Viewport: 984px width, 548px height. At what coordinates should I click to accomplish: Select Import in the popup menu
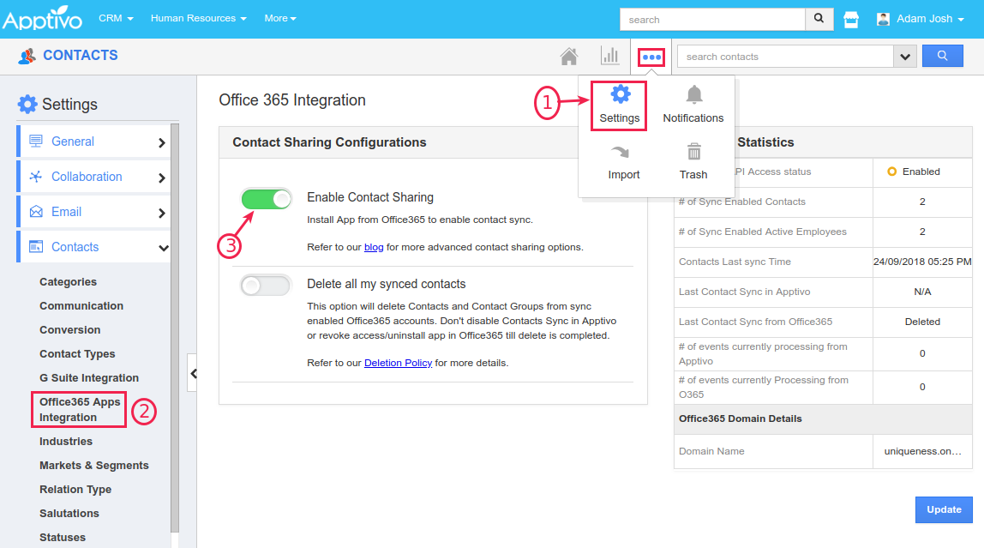pyautogui.click(x=624, y=162)
